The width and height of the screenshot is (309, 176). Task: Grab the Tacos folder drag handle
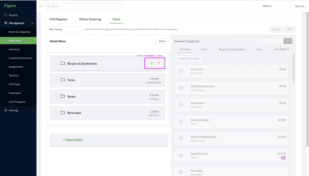[55, 80]
